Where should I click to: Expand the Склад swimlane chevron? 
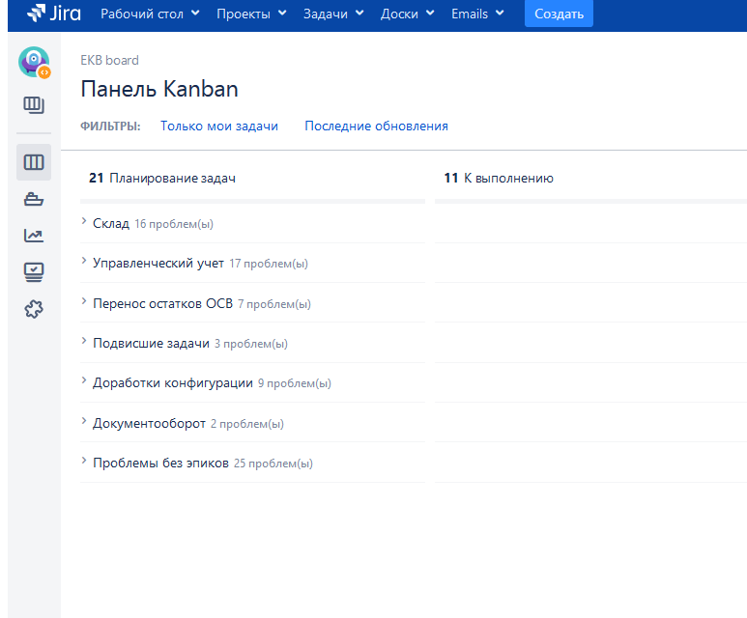point(84,221)
